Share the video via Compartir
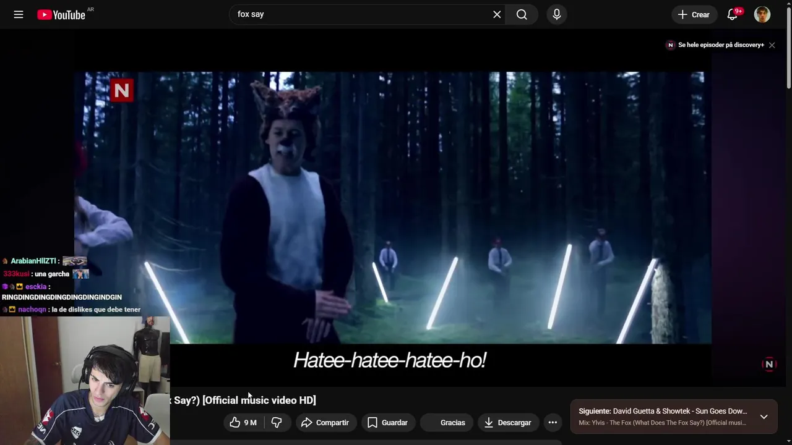Viewport: 792px width, 445px height. pyautogui.click(x=325, y=423)
